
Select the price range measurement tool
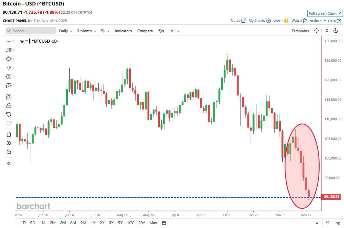9,85
